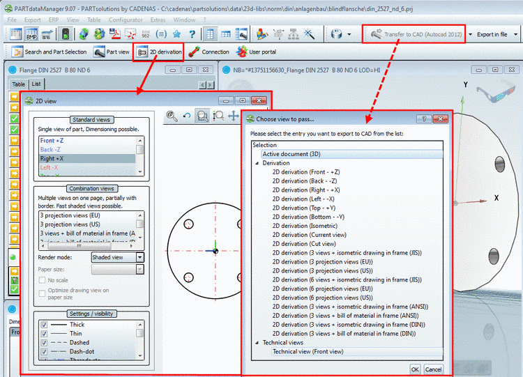Viewport: 523px width, 377px height.
Task: Select Active document (3D) entry
Action: pos(352,154)
